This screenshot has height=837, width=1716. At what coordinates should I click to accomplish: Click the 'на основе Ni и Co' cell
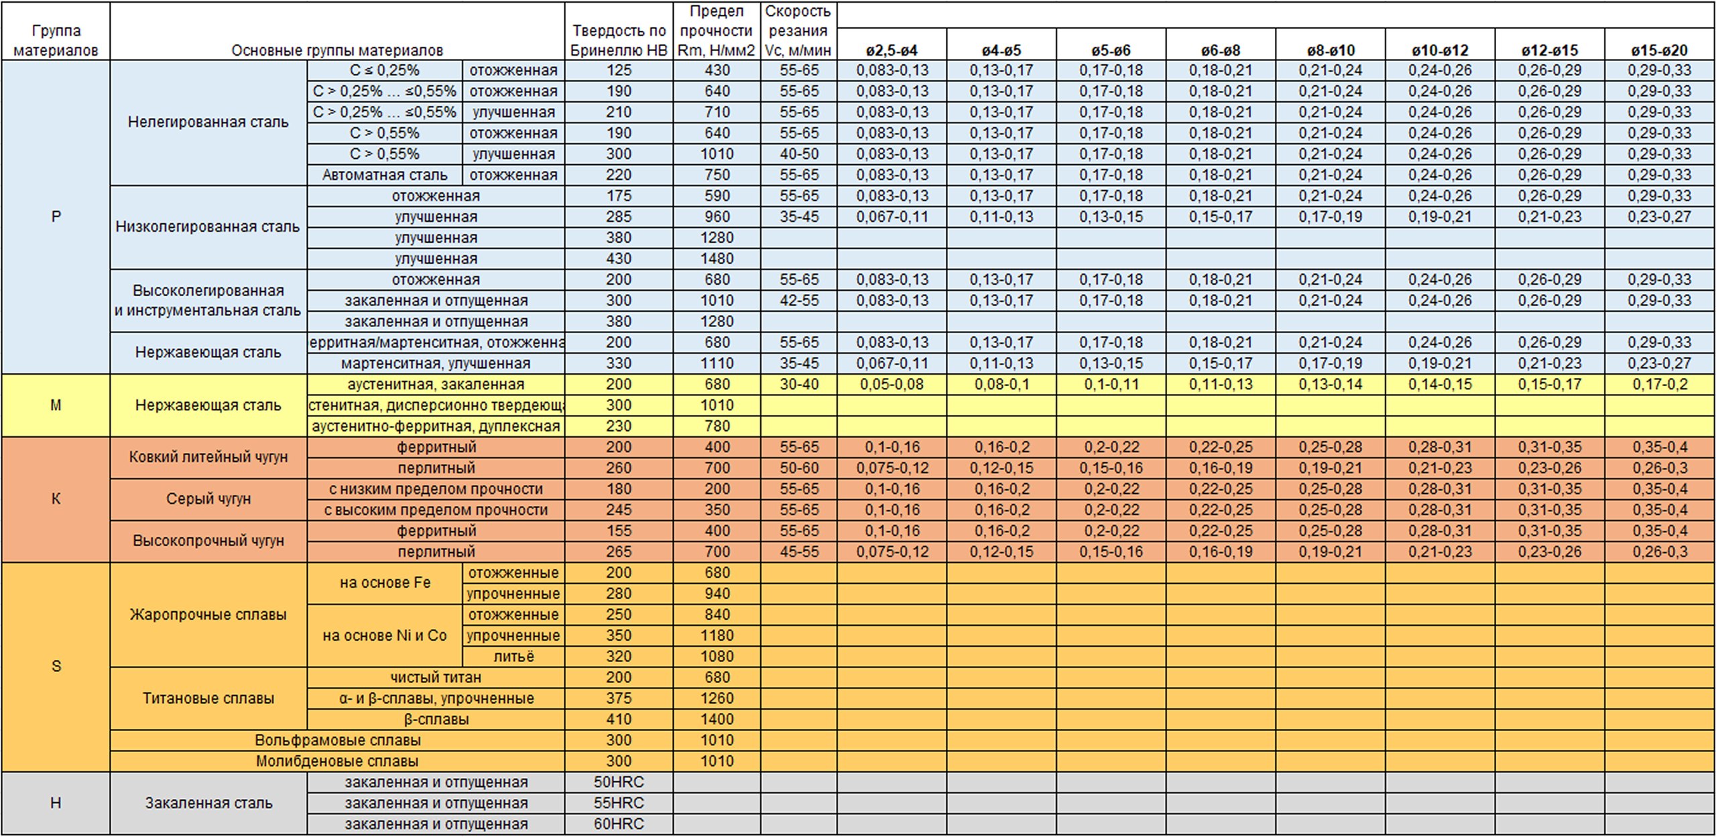click(x=384, y=635)
